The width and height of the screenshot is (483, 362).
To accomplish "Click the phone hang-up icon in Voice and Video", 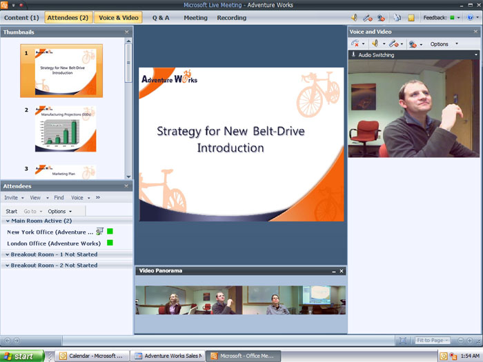I will [355, 43].
